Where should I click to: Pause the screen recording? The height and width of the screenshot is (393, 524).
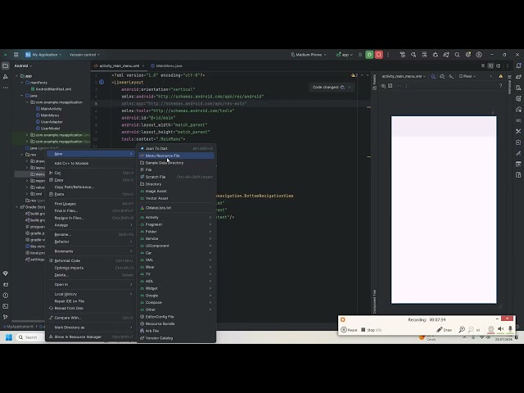coord(349,330)
